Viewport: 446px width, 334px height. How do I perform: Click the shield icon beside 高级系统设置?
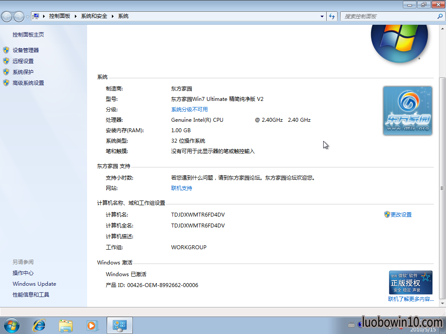point(6,83)
